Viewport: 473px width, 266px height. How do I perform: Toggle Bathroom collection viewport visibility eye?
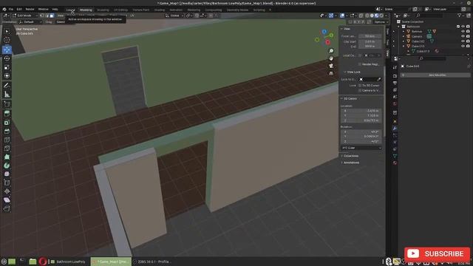tap(463, 27)
